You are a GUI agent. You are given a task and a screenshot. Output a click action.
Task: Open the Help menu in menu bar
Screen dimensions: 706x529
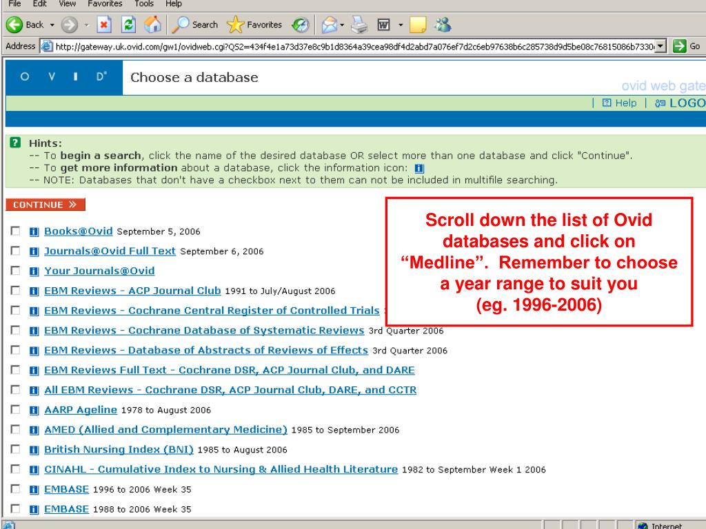173,3
